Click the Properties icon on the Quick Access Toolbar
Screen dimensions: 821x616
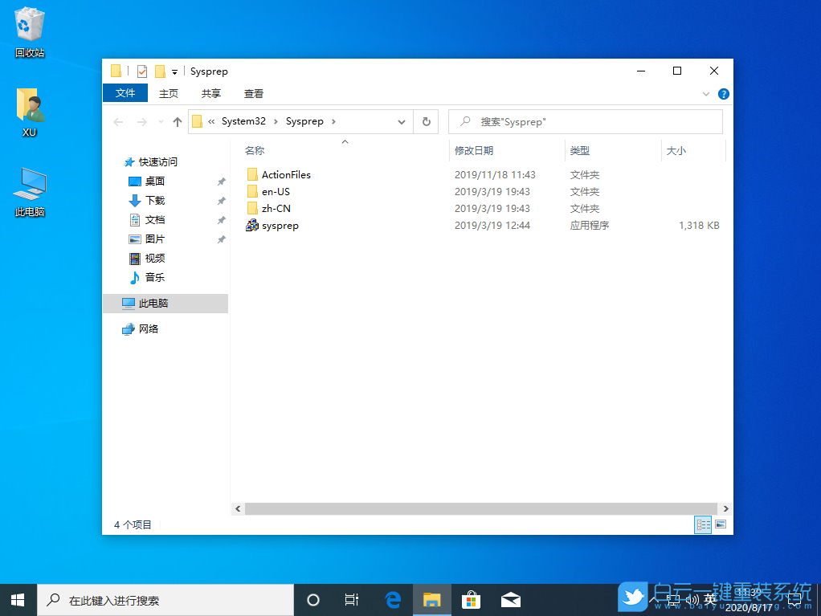pos(141,71)
